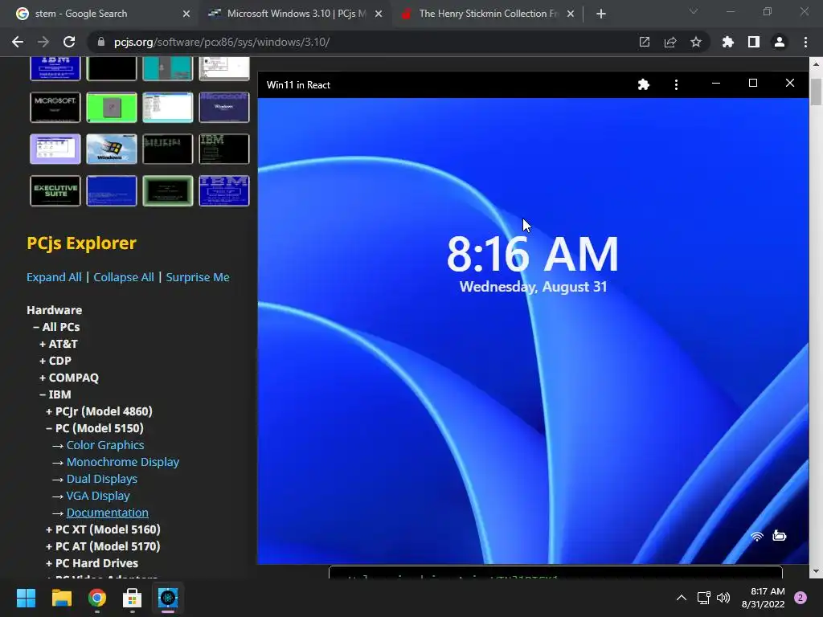Click the MICROSOFT black thumbnail
Viewport: 823px width, 617px height.
point(55,107)
